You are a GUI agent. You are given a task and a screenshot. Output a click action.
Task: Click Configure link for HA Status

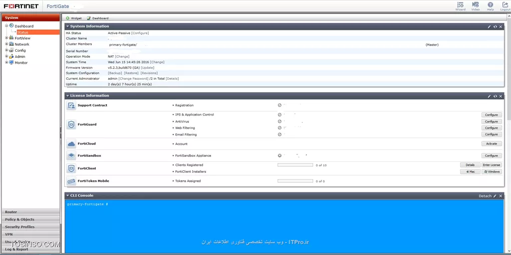click(140, 33)
